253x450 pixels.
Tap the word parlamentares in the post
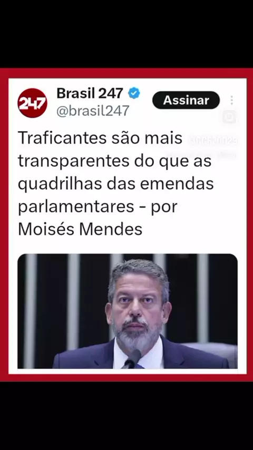coord(76,208)
